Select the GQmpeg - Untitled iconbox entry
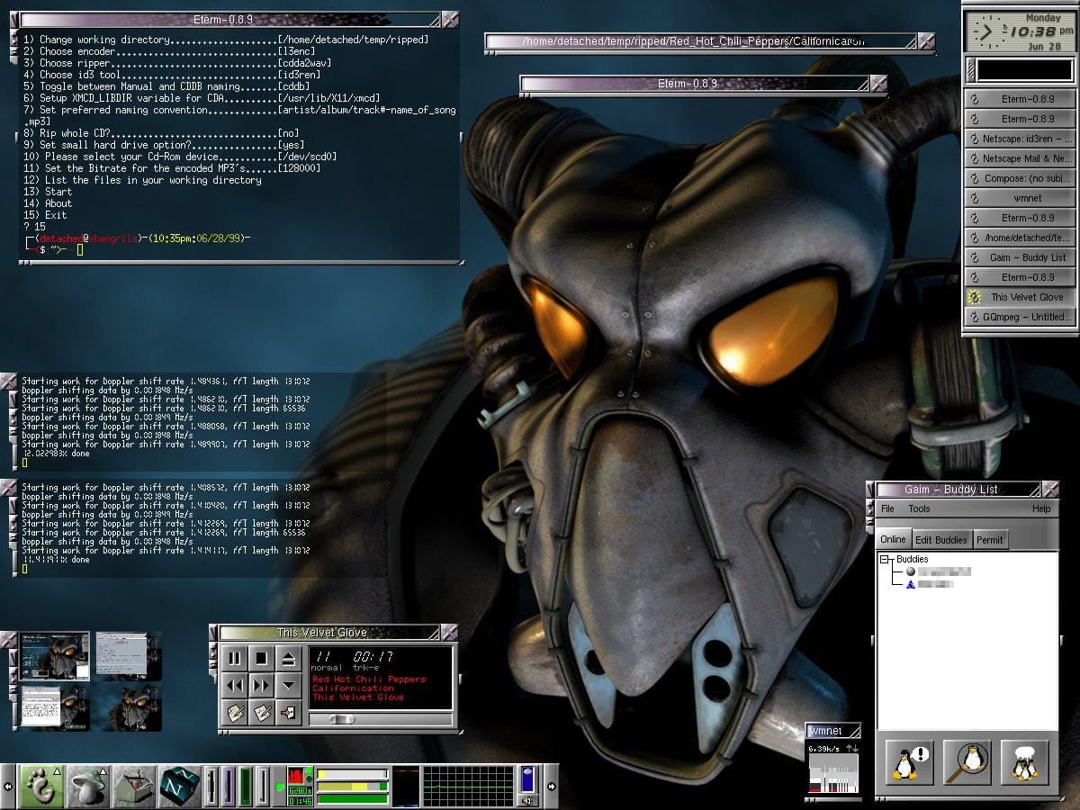Image resolution: width=1080 pixels, height=810 pixels. (1019, 317)
